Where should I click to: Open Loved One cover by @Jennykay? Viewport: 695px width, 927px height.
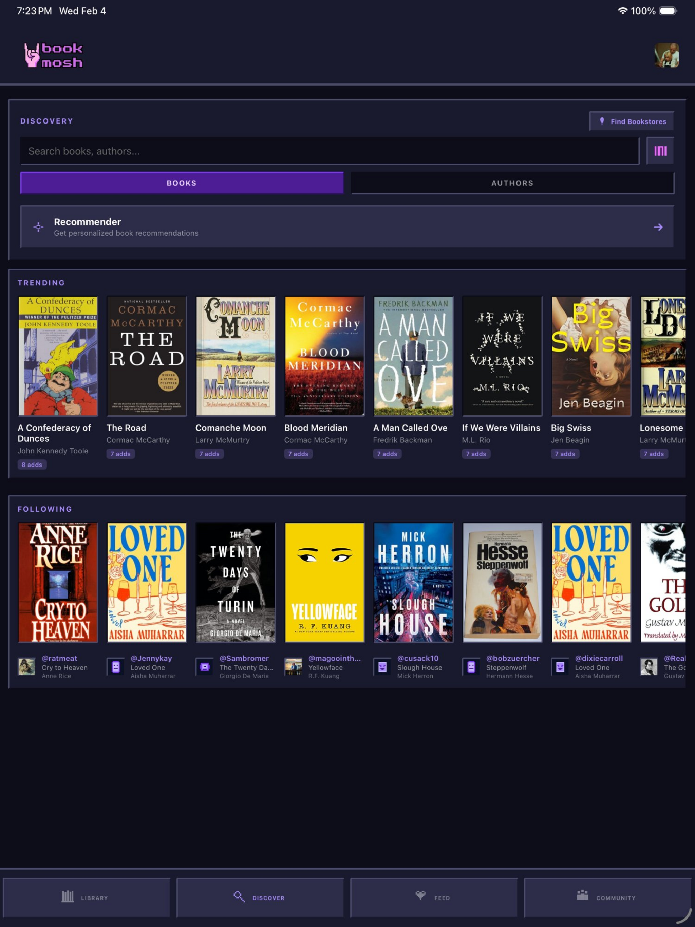(x=147, y=583)
